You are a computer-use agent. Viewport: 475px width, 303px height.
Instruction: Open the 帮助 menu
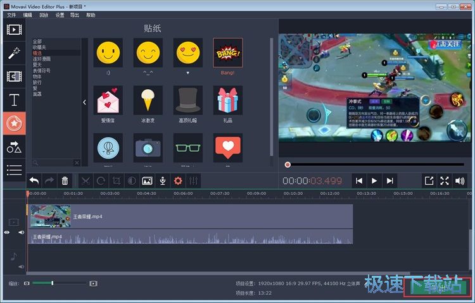(91, 15)
